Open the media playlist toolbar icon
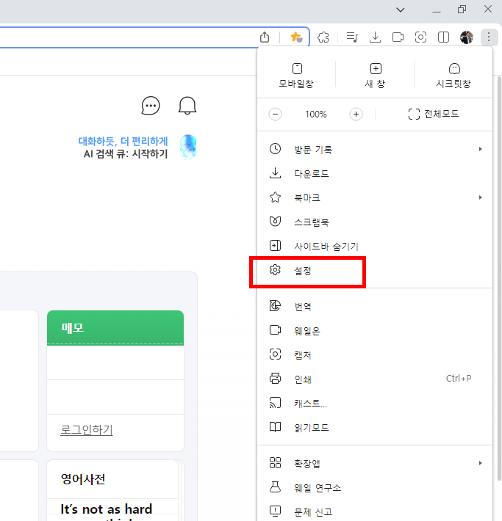The height and width of the screenshot is (521, 502). (352, 37)
